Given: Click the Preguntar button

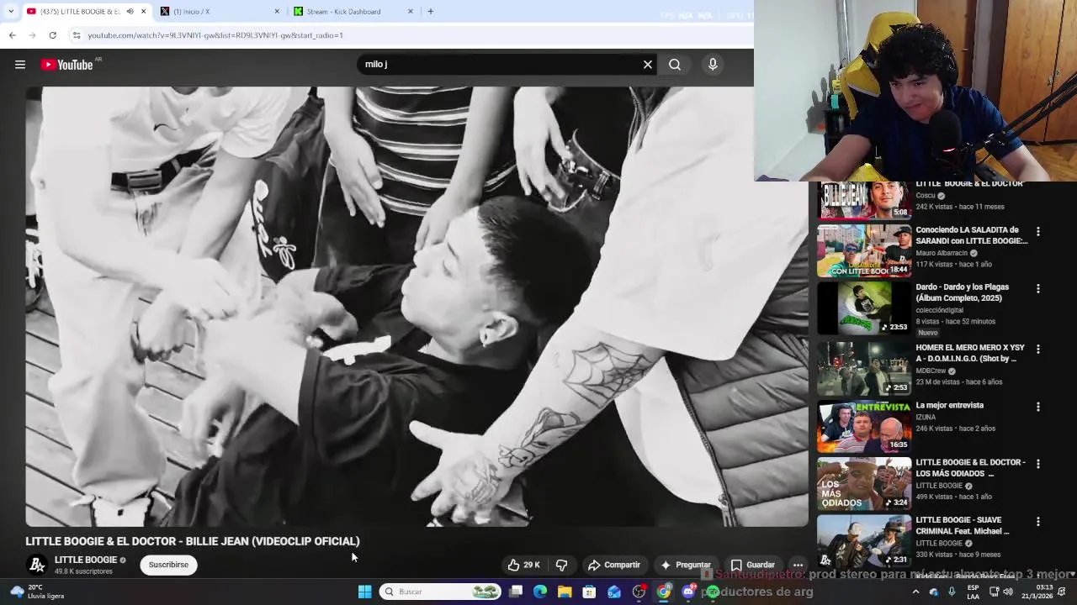Looking at the screenshot, I should click(686, 565).
